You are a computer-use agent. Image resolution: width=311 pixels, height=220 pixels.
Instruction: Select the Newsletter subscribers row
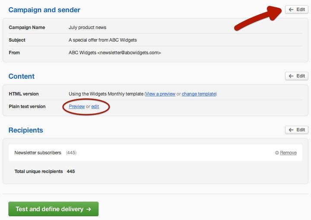click(155, 153)
